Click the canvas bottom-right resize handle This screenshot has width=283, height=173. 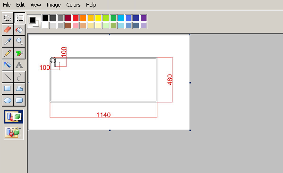click(x=190, y=130)
